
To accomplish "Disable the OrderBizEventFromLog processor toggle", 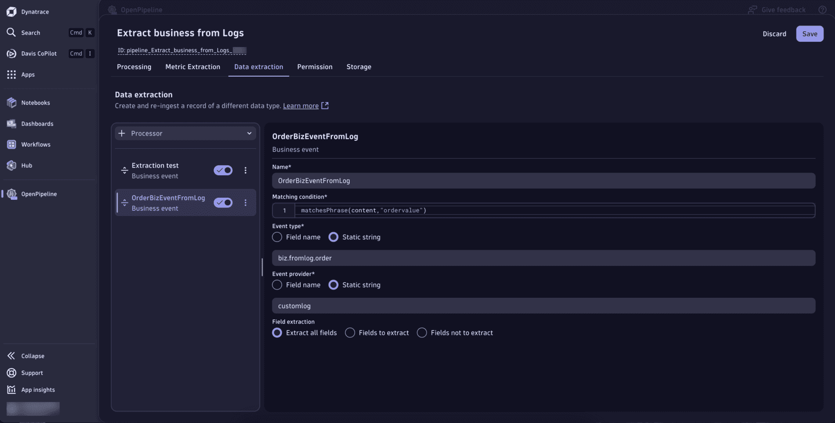I will [223, 203].
